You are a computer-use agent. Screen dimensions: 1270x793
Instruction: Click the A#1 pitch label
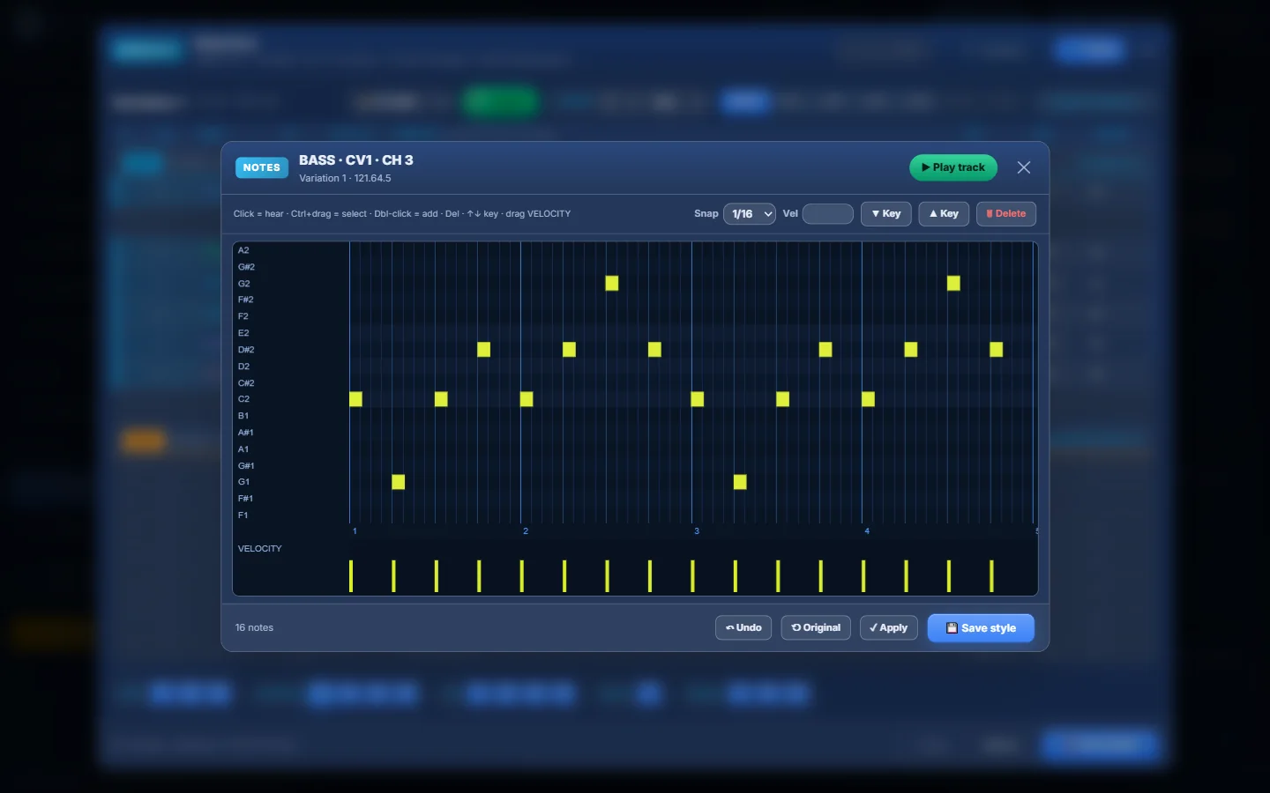[246, 433]
